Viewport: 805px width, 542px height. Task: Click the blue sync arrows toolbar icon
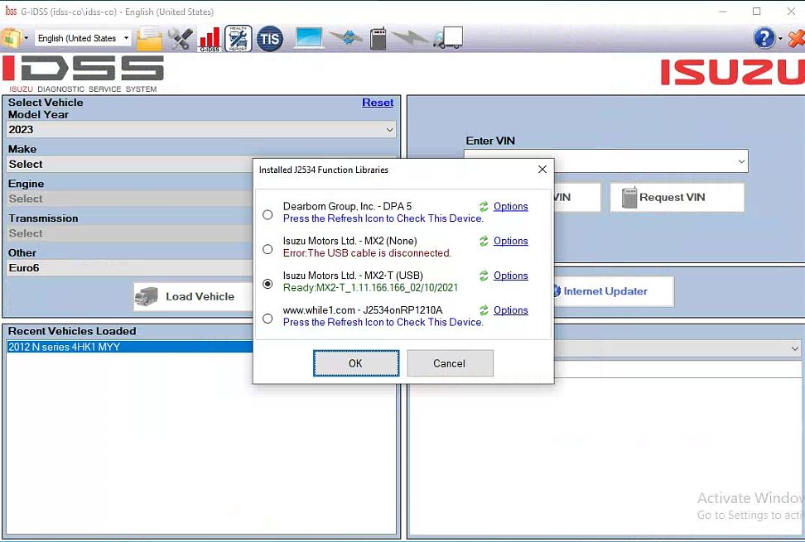[x=345, y=37]
